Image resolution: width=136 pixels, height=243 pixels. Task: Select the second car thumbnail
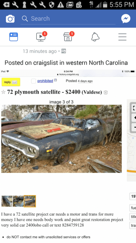point(18,201)
